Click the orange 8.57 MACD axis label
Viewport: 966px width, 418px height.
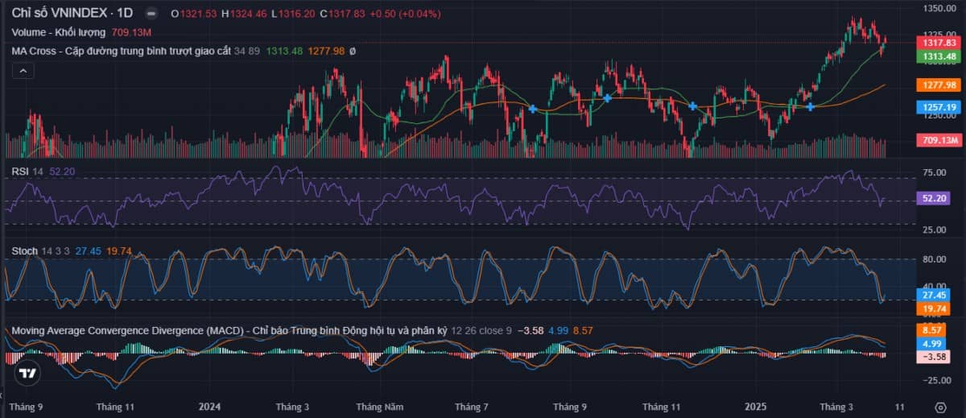tap(931, 330)
